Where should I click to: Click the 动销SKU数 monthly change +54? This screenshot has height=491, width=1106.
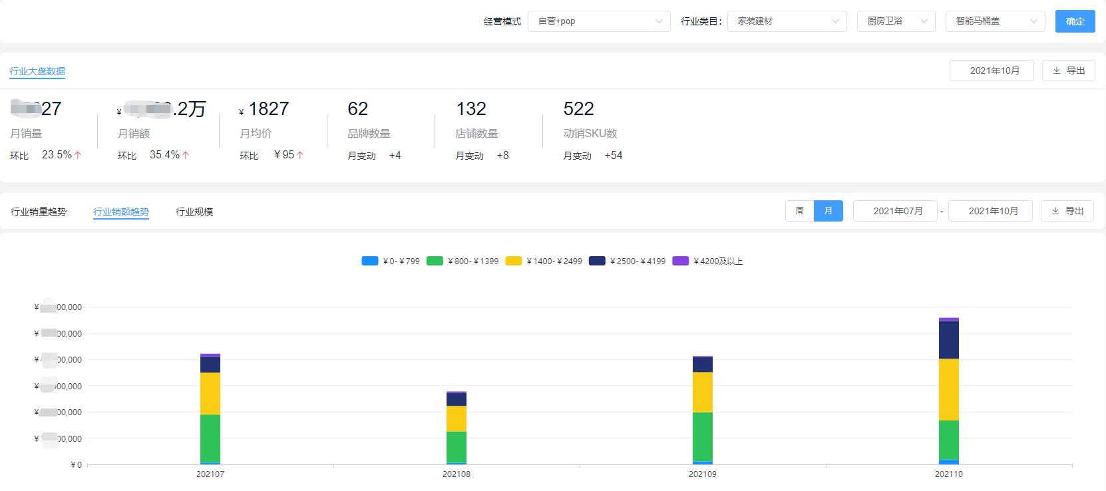pos(614,156)
